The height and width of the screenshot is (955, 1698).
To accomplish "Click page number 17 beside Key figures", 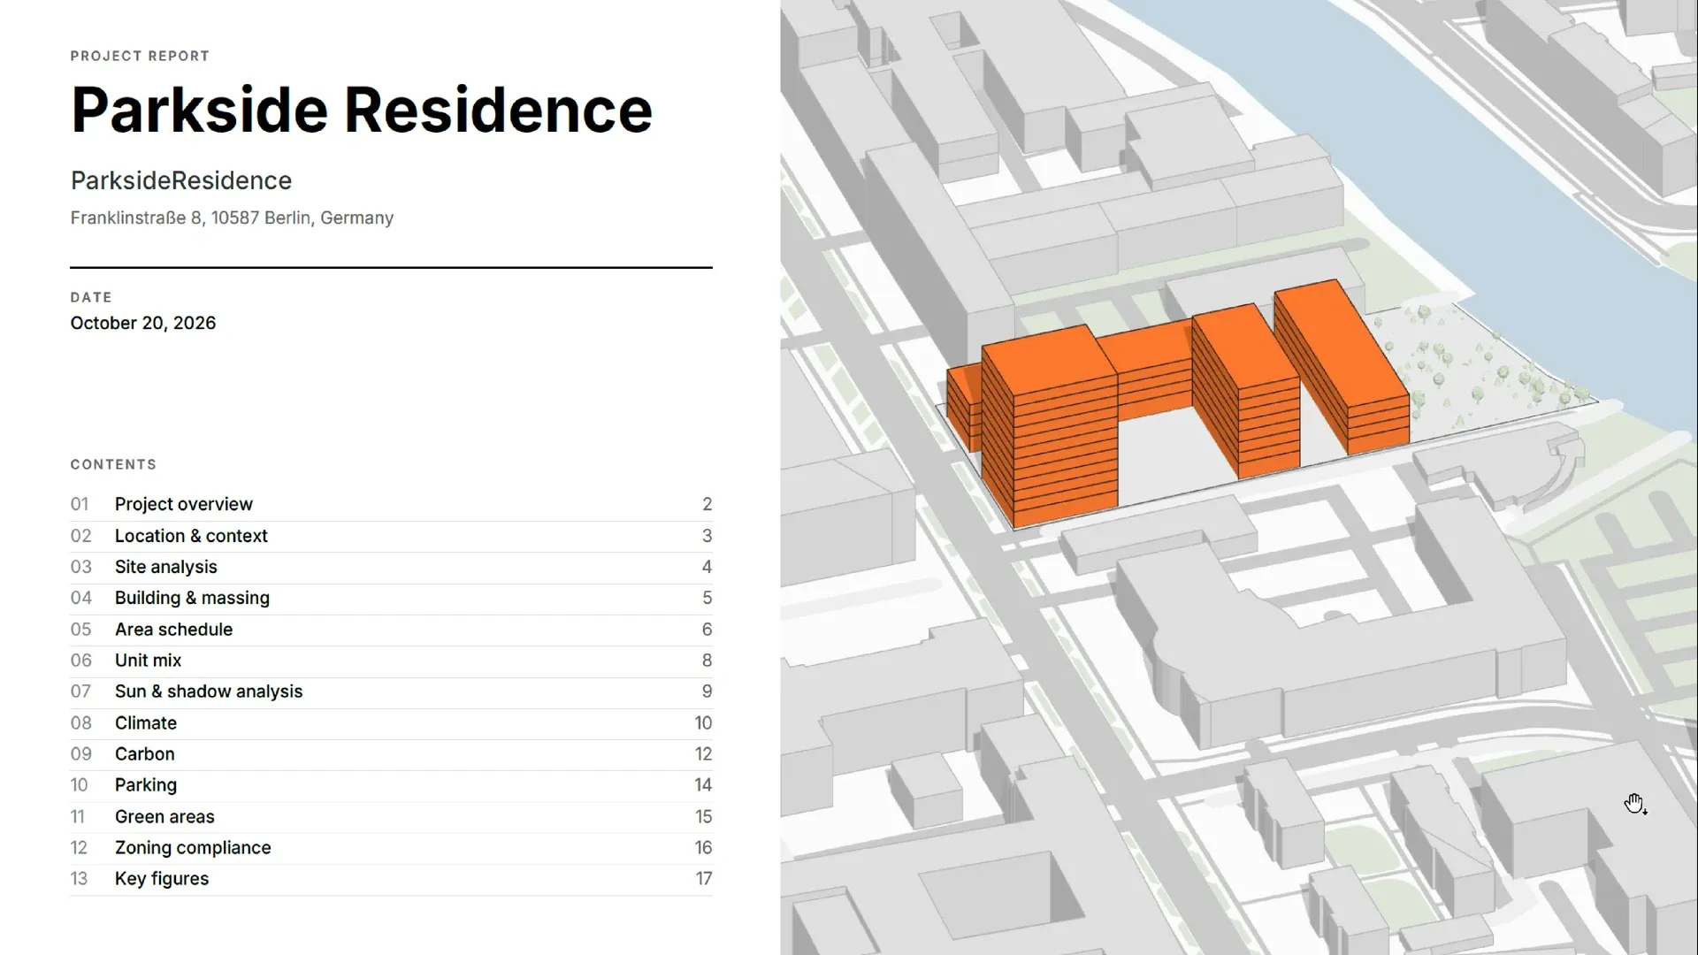I will coord(704,879).
